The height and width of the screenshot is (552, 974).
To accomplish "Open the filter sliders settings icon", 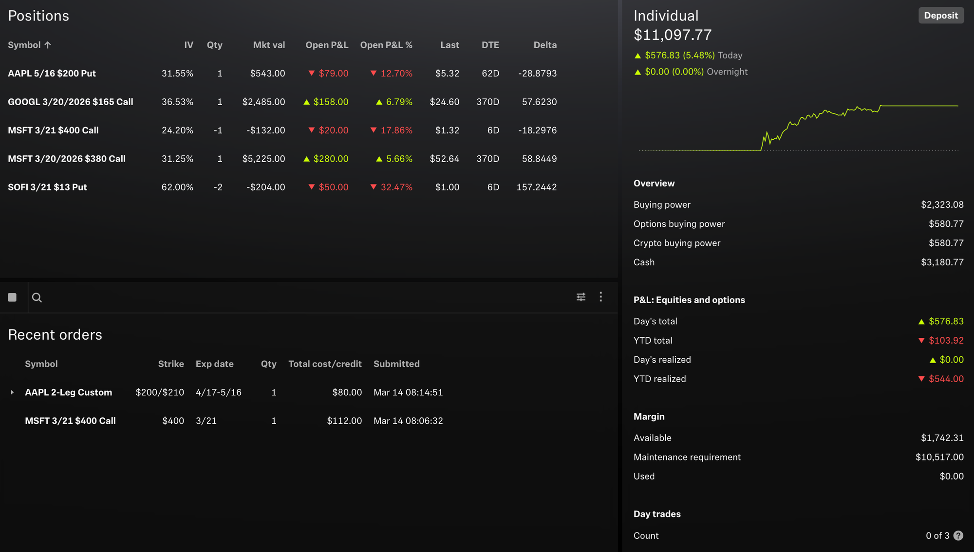I will pyautogui.click(x=581, y=297).
